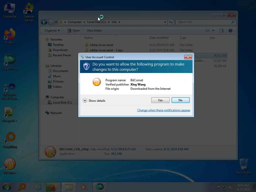Image resolution: width=256 pixels, height=192 pixels.
Task: Click network icon in system tray
Action: point(225,187)
